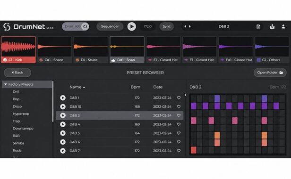Select the C#1 - Snare pad
The height and width of the screenshot is (179, 291).
tap(55, 50)
